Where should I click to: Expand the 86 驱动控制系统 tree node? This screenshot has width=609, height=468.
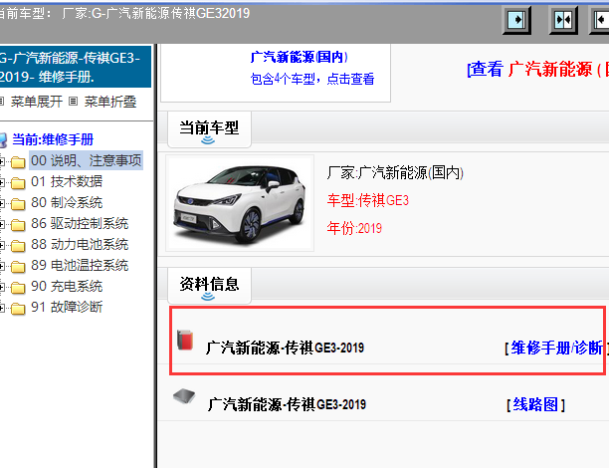[2, 224]
